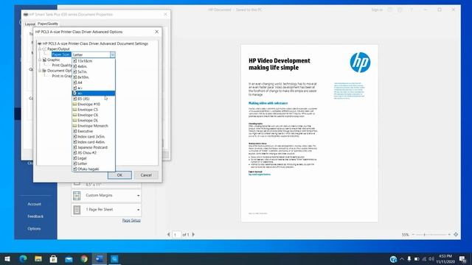The height and width of the screenshot is (265, 472).
Task: Click the highlighted paper size list entry
Action: 94,93
